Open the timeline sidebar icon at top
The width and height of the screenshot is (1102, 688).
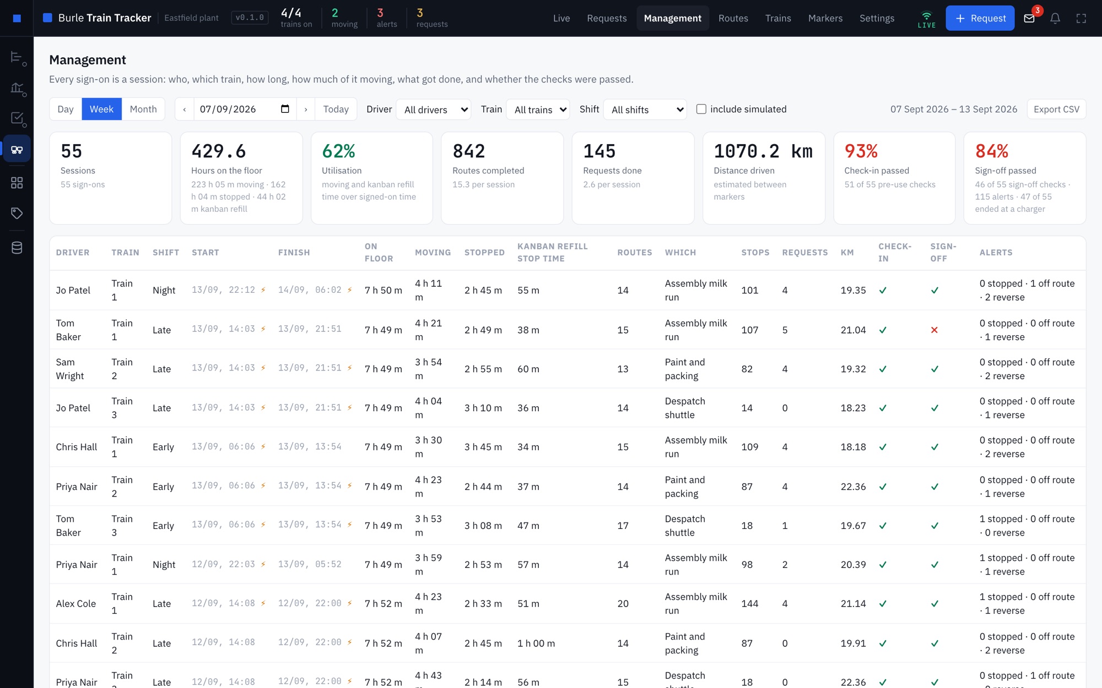click(x=17, y=57)
